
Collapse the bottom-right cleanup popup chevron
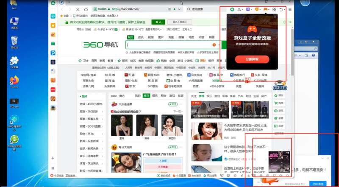(322, 159)
